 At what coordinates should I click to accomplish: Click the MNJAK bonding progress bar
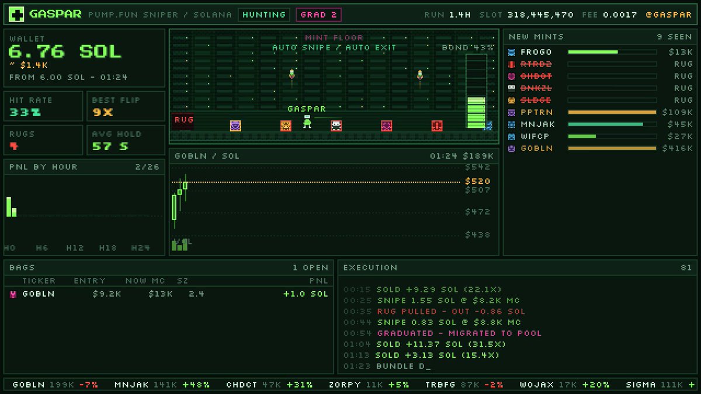click(612, 124)
